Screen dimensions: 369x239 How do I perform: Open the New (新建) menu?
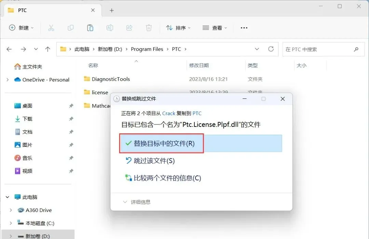tap(21, 28)
